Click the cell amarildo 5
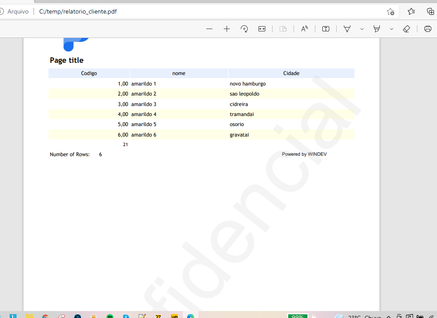 pyautogui.click(x=143, y=124)
